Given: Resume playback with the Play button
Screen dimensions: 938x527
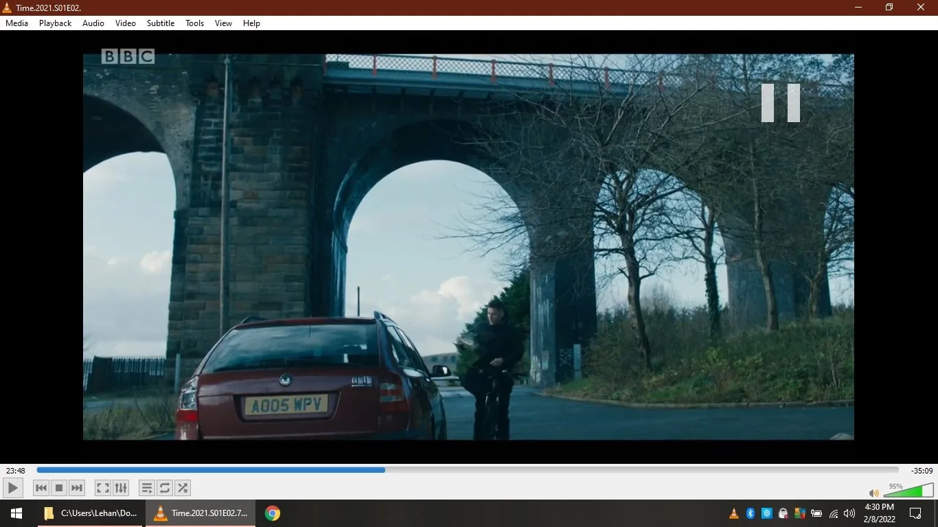Looking at the screenshot, I should point(13,488).
